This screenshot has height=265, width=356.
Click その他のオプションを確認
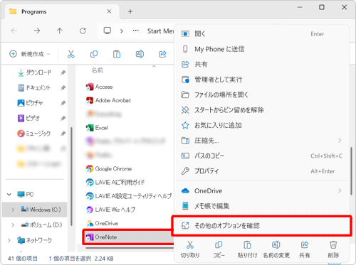point(262,225)
